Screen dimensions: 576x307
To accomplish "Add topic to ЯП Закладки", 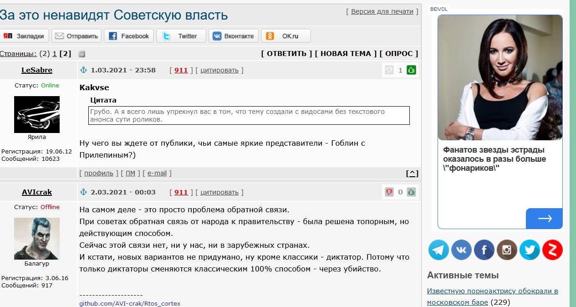I will click(24, 36).
